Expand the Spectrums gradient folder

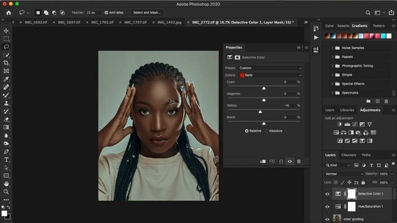[332, 93]
